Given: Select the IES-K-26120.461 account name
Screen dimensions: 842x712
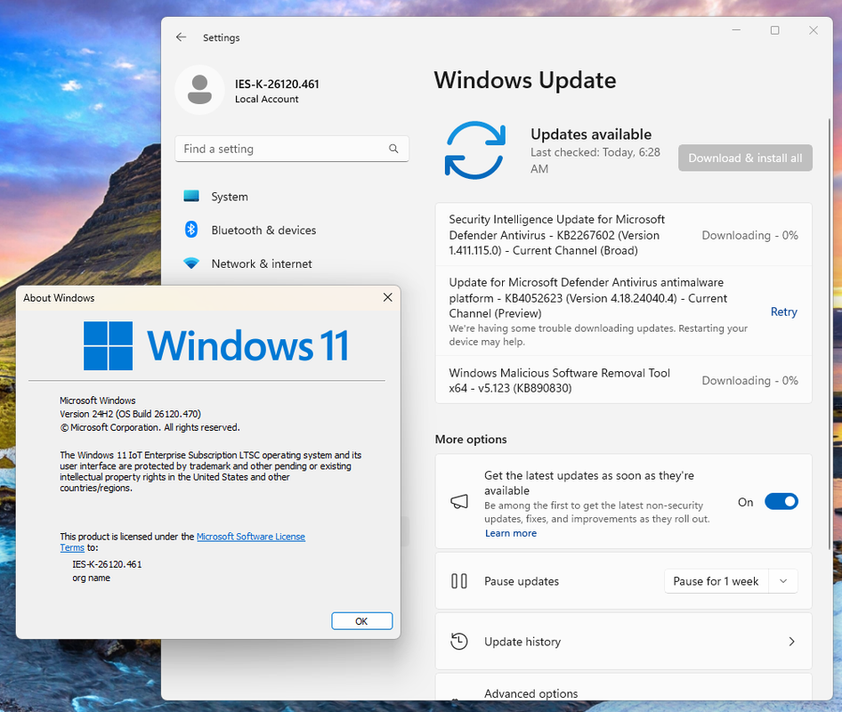Looking at the screenshot, I should 277,84.
